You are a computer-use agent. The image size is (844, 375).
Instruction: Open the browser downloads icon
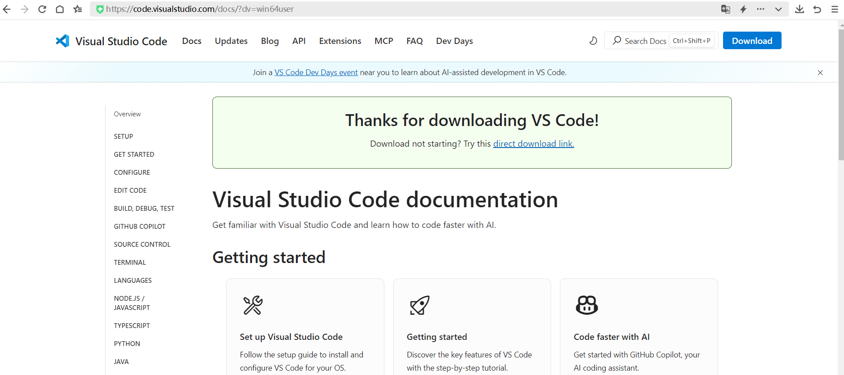coord(800,9)
